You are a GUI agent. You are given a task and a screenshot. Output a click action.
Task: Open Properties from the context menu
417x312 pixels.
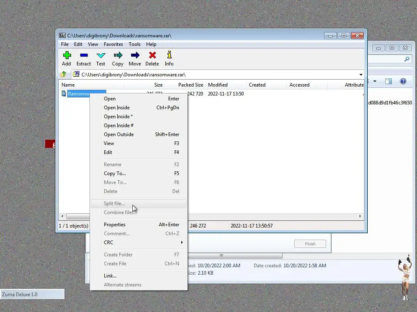138,225
